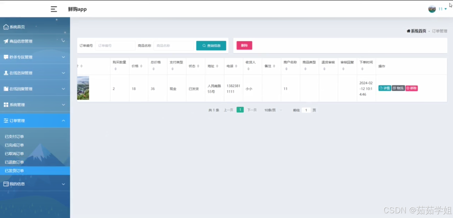This screenshot has width=453, height=218.
Task: Sort by the 备注 column
Action: click(274, 66)
